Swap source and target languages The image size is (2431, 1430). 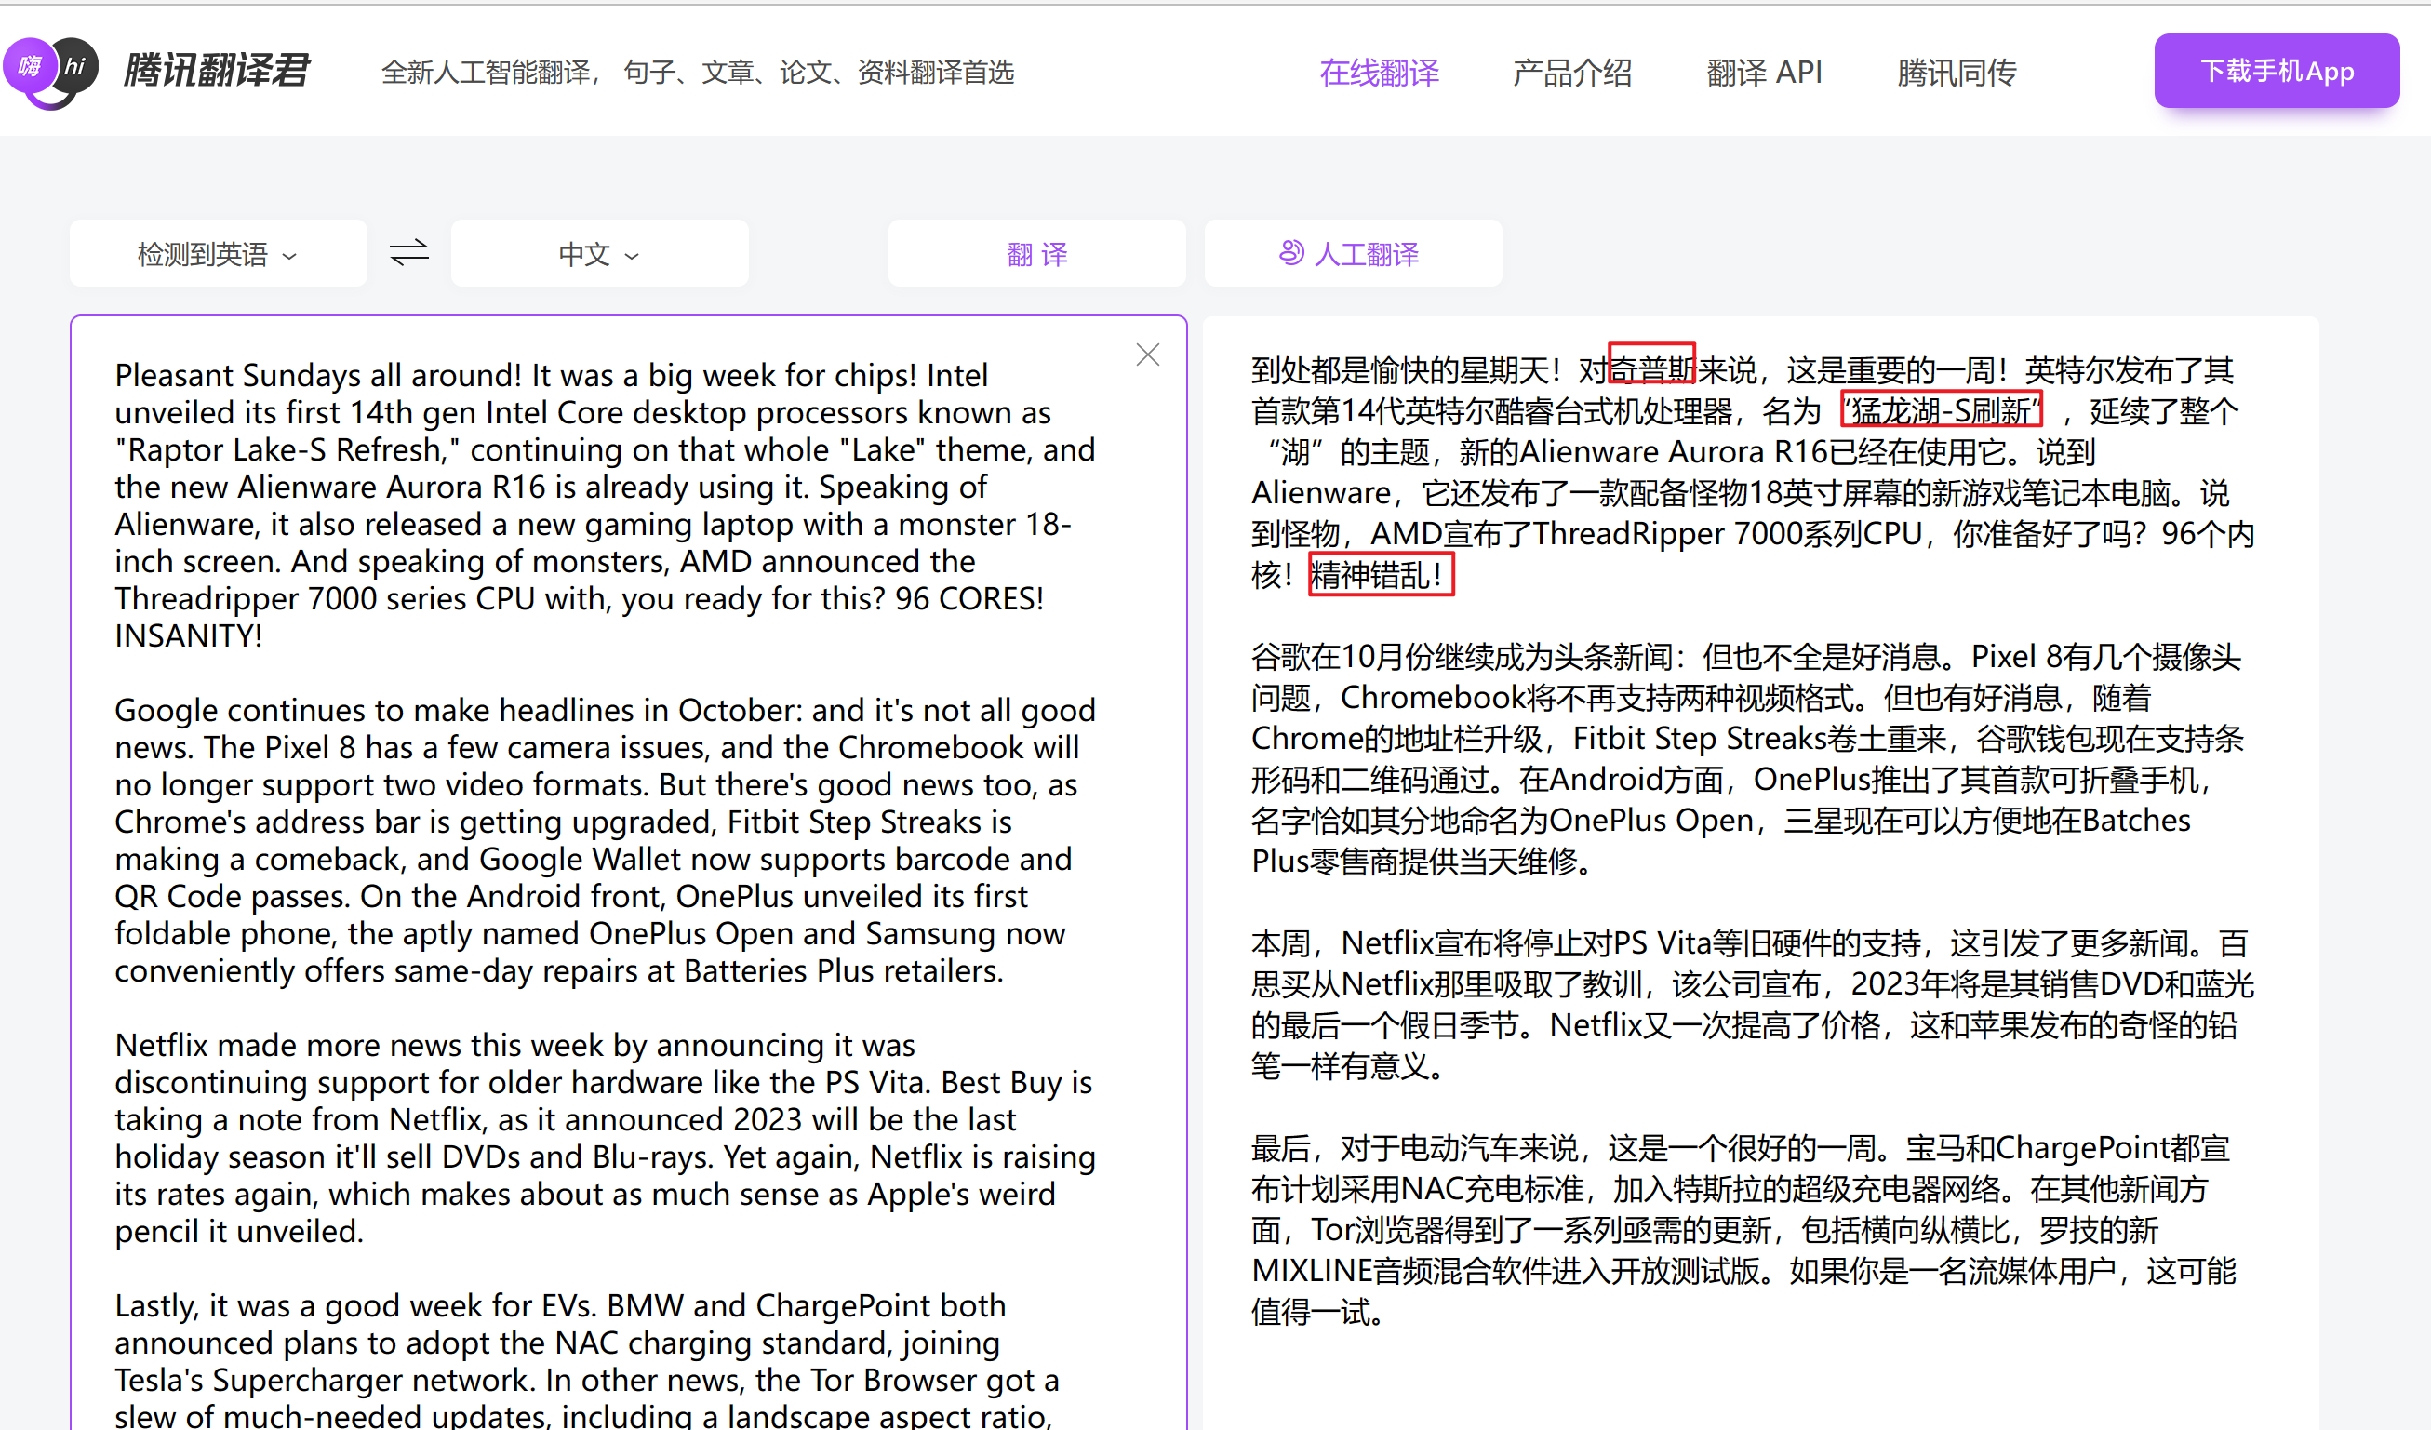pyautogui.click(x=409, y=253)
